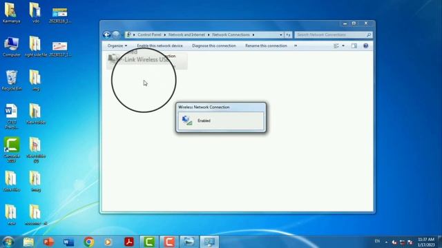Click Diagnose this connection

(214, 45)
